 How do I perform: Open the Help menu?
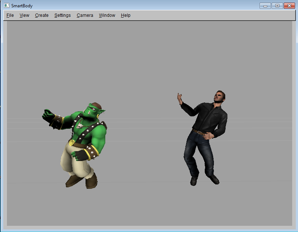tap(126, 15)
